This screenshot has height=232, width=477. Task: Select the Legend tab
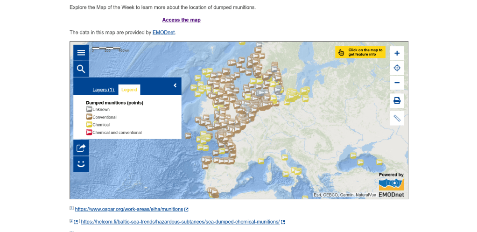tap(129, 90)
